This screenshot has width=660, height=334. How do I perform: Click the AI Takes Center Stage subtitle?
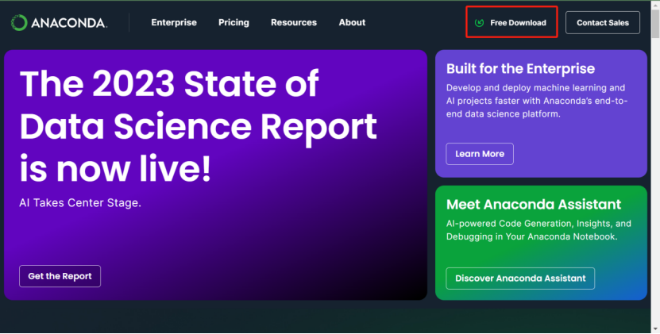[80, 203]
